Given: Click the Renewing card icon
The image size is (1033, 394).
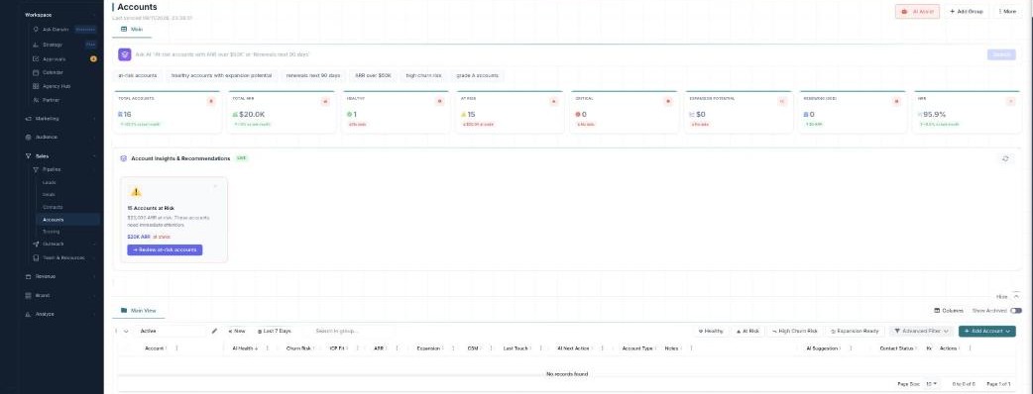Looking at the screenshot, I should [x=896, y=101].
